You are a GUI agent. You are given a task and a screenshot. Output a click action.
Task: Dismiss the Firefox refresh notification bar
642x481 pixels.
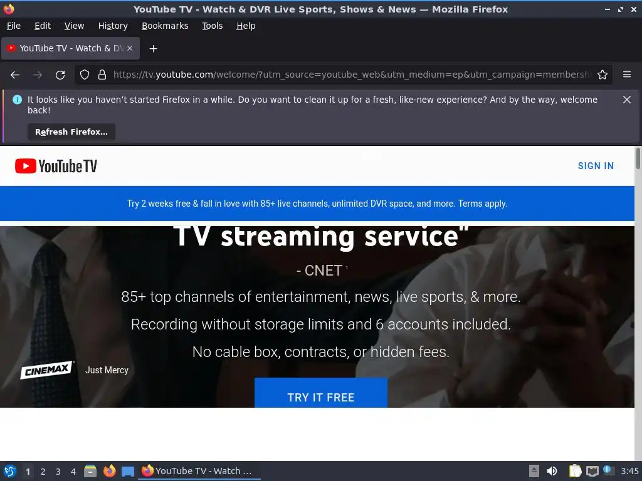(x=627, y=100)
